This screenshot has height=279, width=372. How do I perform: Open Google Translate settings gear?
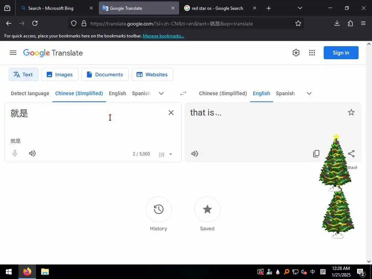[x=296, y=53]
